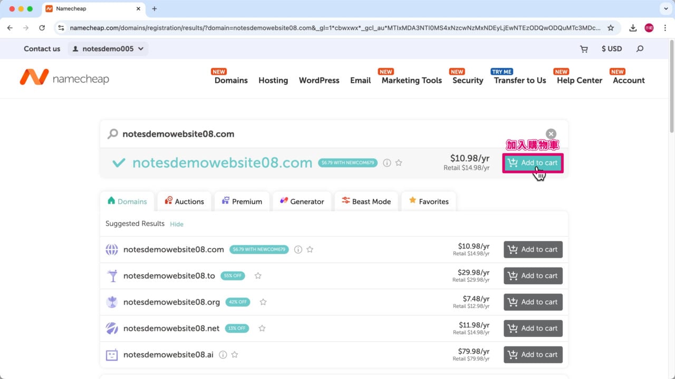Click the Namecheap logo
Image resolution: width=675 pixels, height=379 pixels.
coord(64,79)
